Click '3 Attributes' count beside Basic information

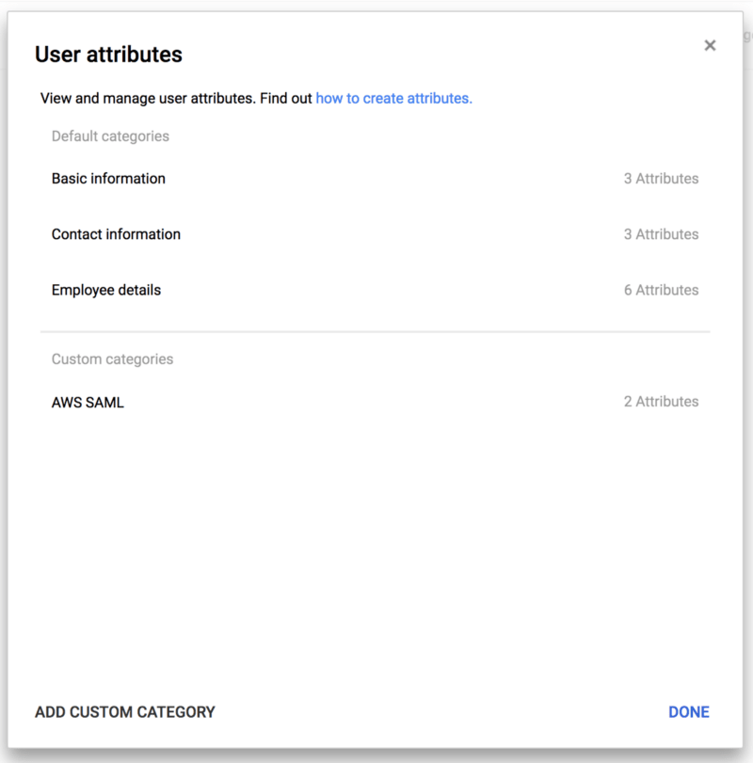661,179
